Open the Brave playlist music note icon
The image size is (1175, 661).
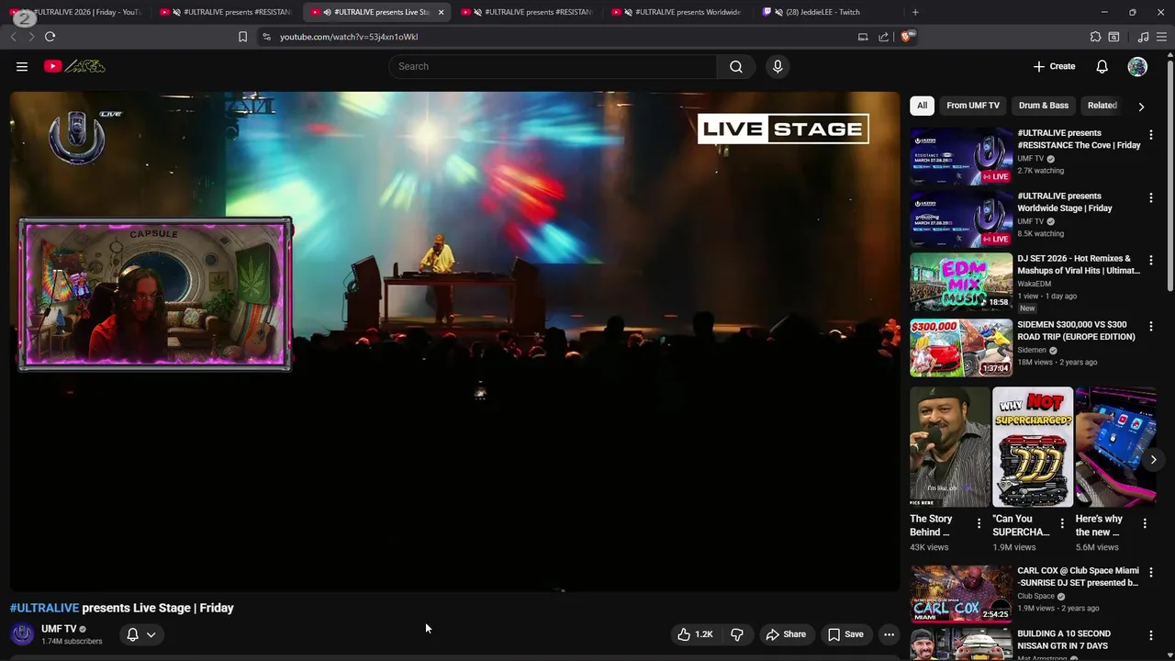pyautogui.click(x=1143, y=37)
